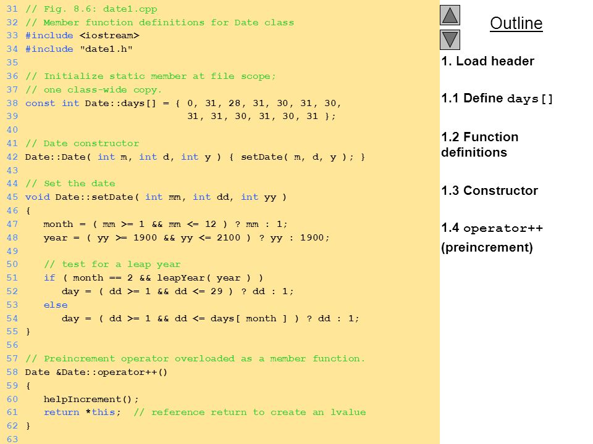Image resolution: width=593 pixels, height=444 pixels.
Task: Click the '// test for a leap year' comment
Action: coord(112,265)
